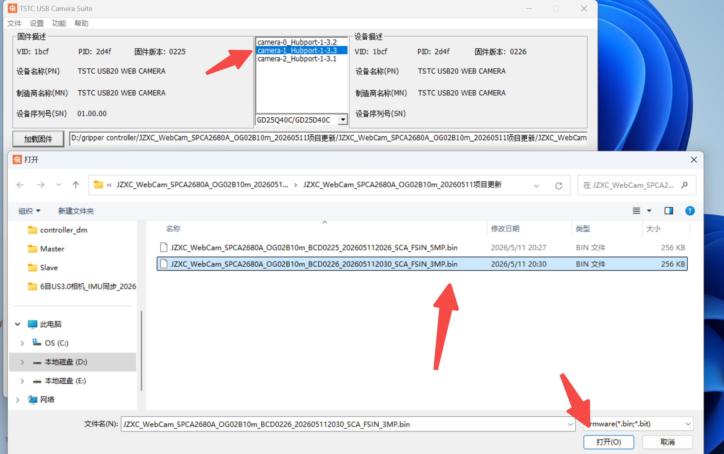Open the flash chip GD25Q40C dropdown
Viewport: 724px width, 454px height.
tap(343, 119)
